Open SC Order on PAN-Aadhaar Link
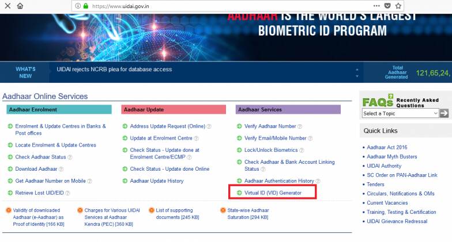452x242 pixels. coord(402,175)
